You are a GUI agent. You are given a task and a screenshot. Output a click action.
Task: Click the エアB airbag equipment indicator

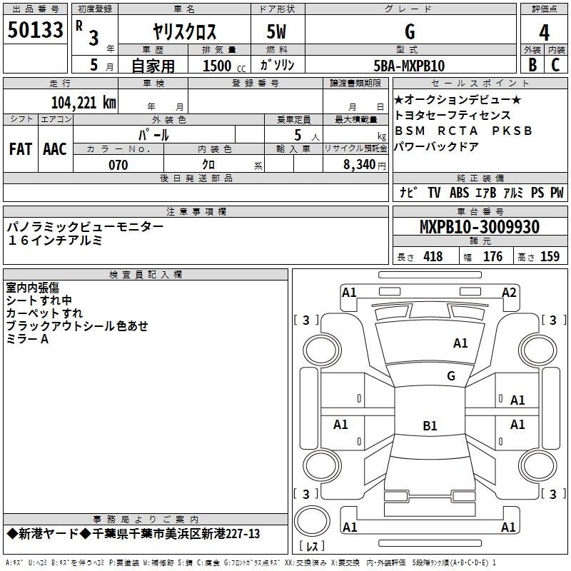coord(485,193)
